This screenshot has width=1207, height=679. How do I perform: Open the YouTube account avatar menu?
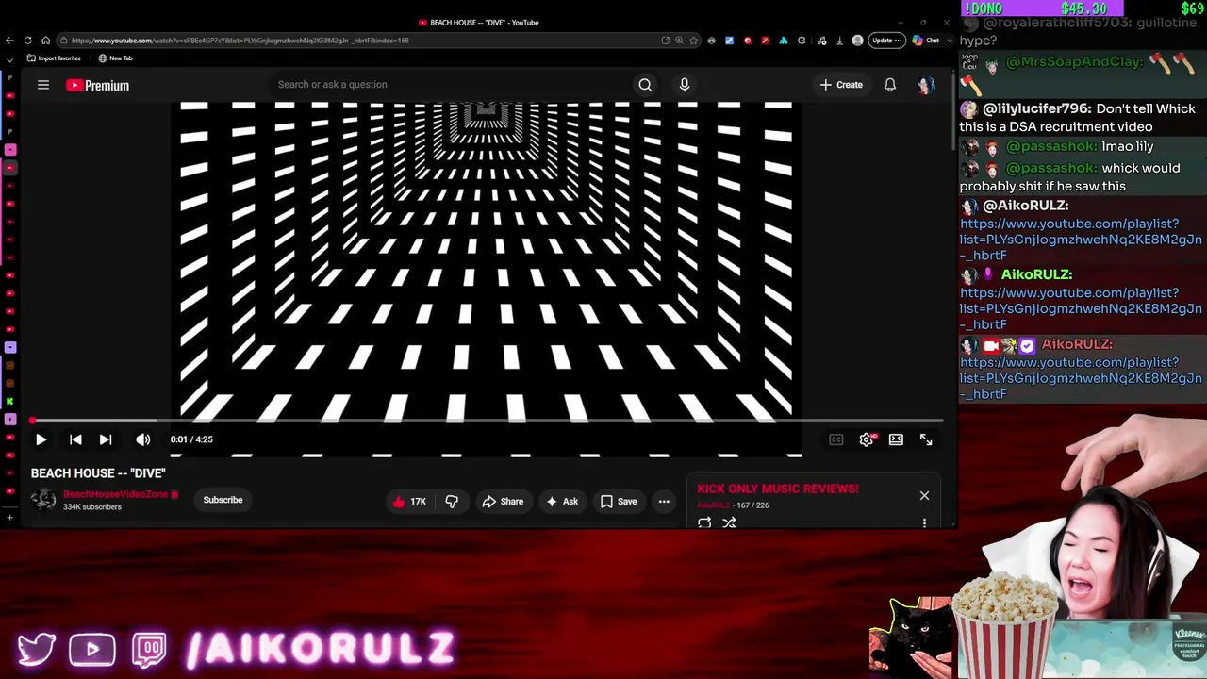click(x=925, y=85)
